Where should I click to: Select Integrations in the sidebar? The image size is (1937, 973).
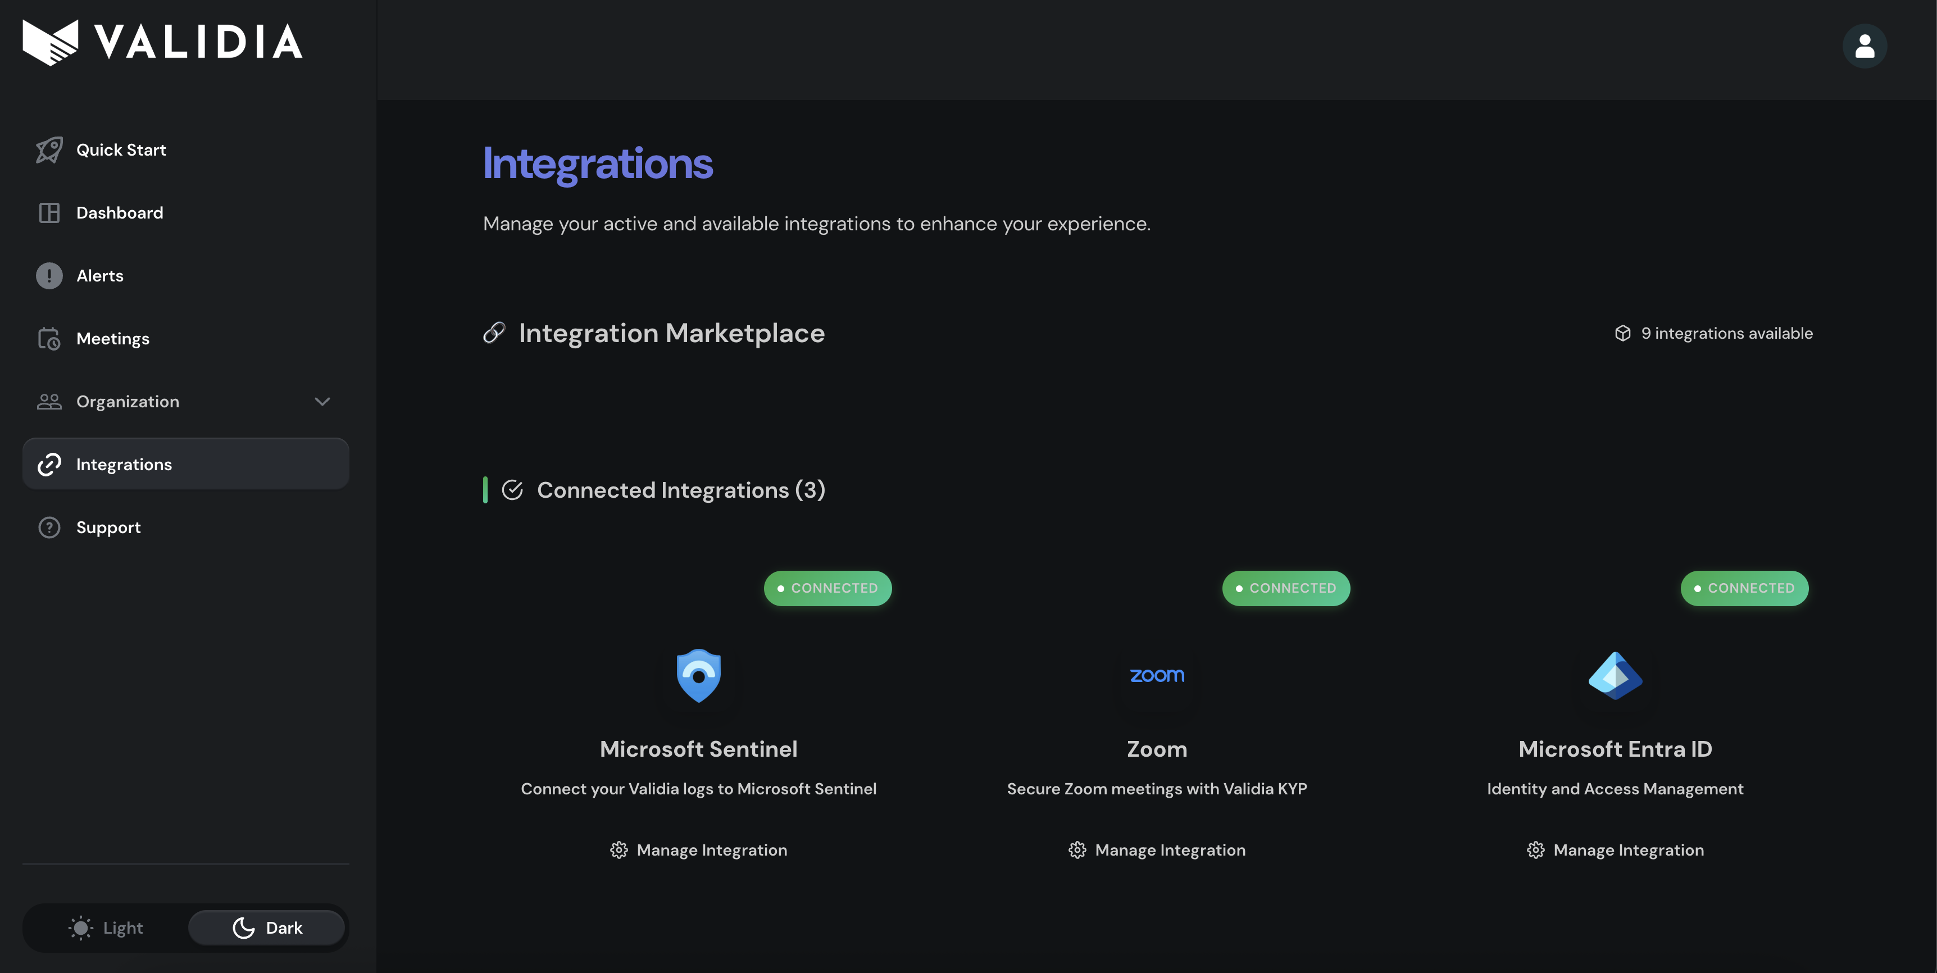(x=124, y=465)
